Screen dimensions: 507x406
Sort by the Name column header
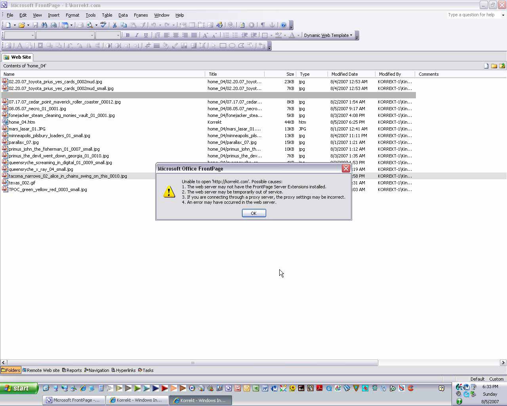click(103, 74)
